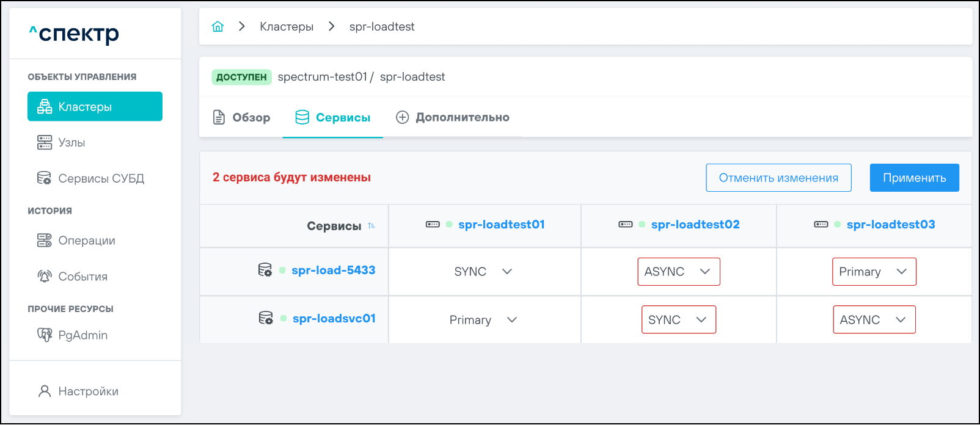Viewport: 980px width, 425px height.
Task: Open ASYNC dropdown for spr-load-5433 on spr-loadtest02
Action: click(x=678, y=272)
